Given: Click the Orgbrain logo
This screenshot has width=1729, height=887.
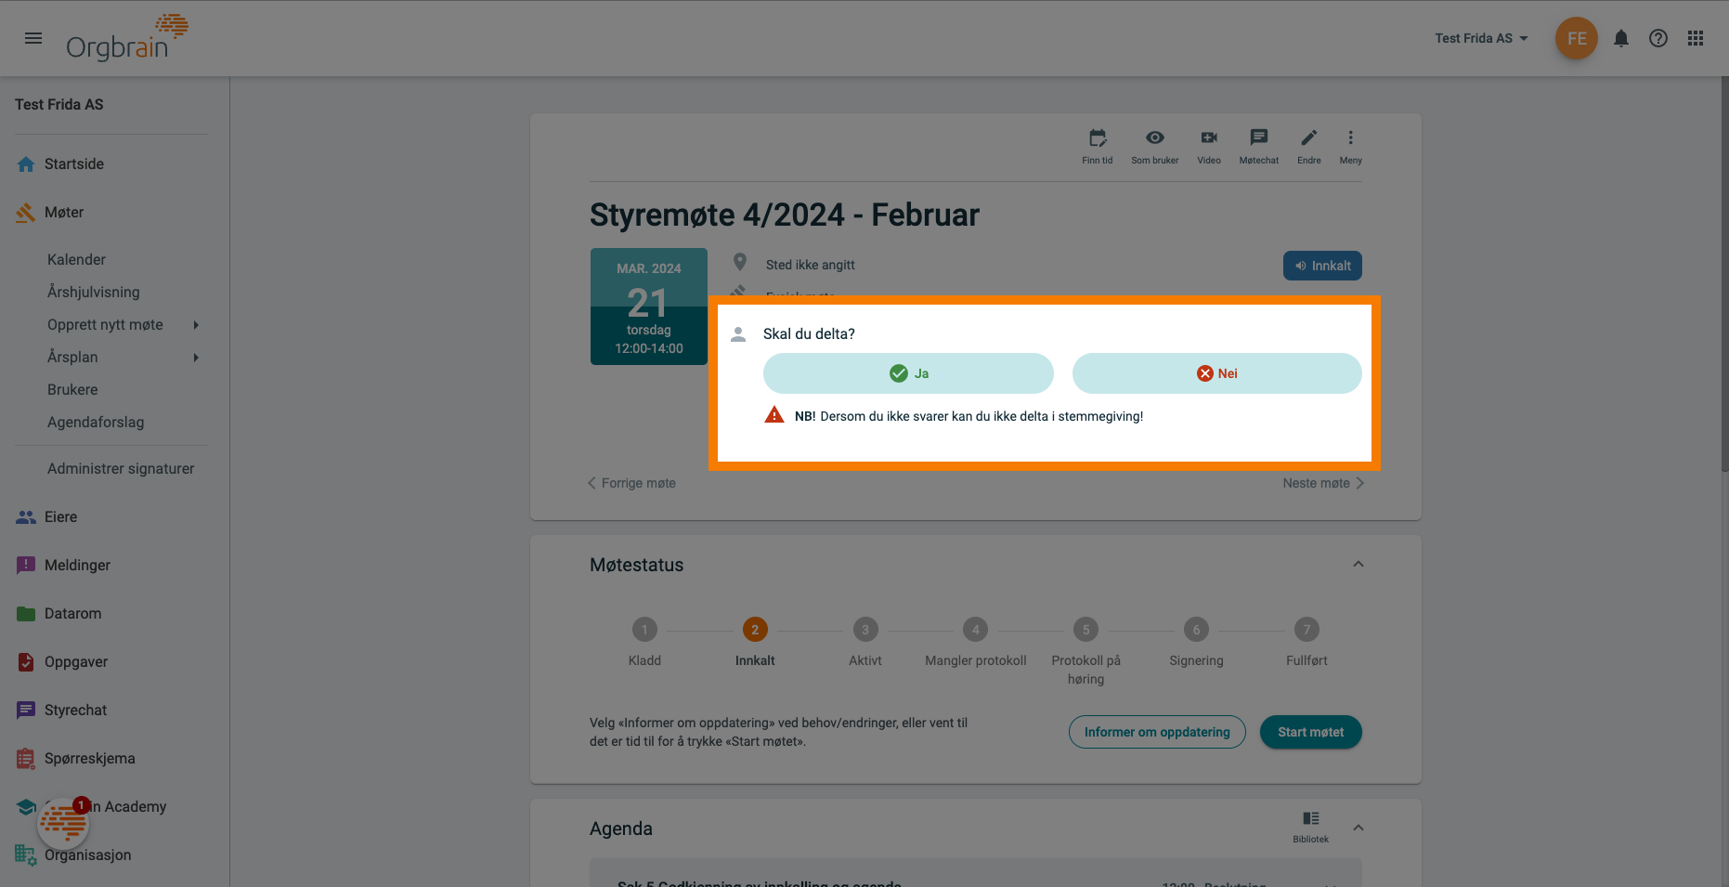Looking at the screenshot, I should (x=127, y=37).
